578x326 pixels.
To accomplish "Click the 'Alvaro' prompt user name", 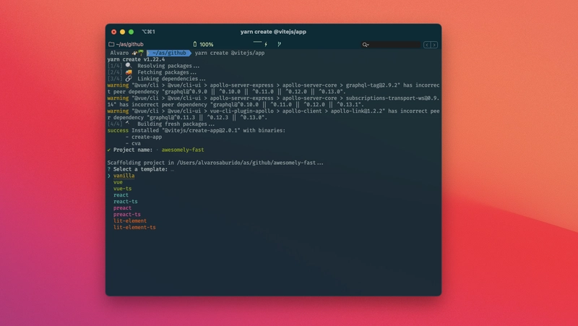I will [x=119, y=53].
